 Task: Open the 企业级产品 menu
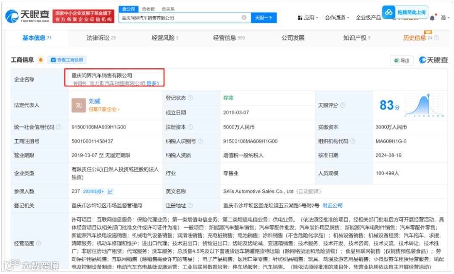(368, 18)
